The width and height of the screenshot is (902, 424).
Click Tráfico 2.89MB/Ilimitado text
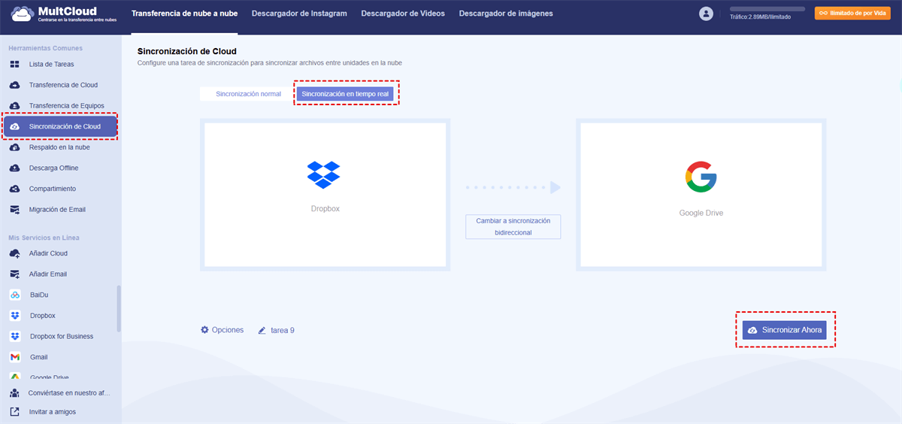coord(760,17)
